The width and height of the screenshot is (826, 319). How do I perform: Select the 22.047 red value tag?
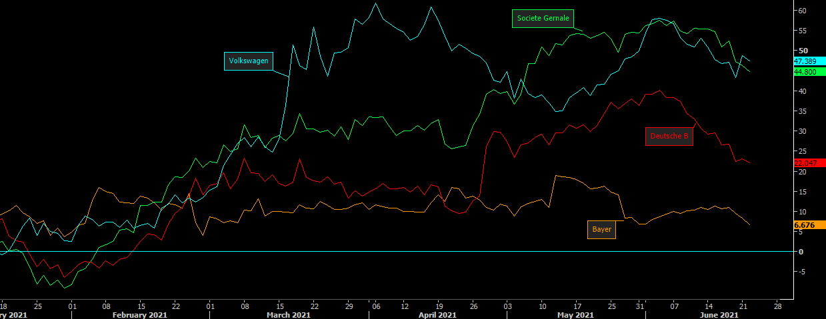point(809,163)
